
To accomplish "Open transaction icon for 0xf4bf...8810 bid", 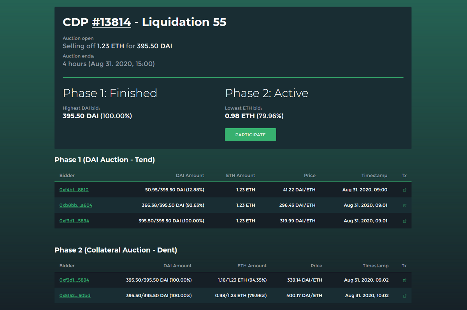I will tap(404, 190).
